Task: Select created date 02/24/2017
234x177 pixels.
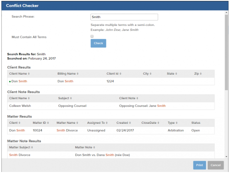Action: click(125, 131)
